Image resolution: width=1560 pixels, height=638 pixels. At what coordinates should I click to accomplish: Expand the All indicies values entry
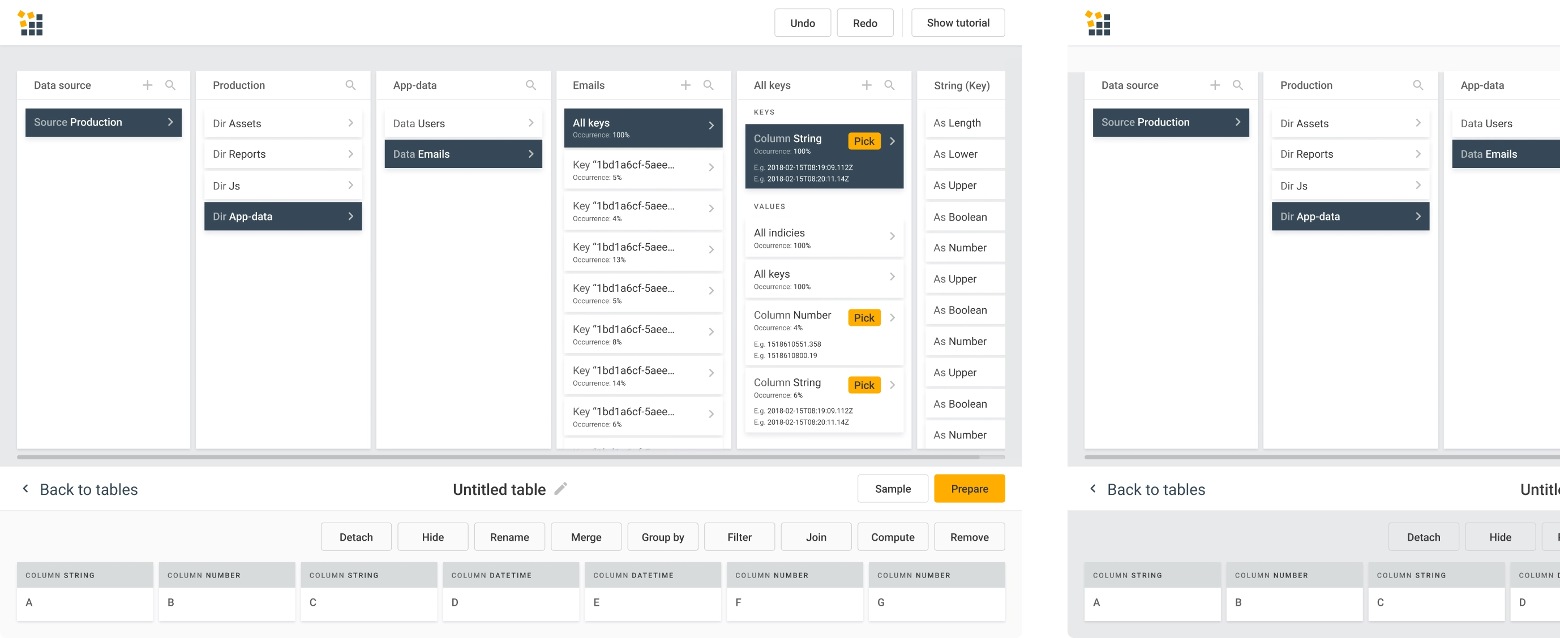[892, 236]
